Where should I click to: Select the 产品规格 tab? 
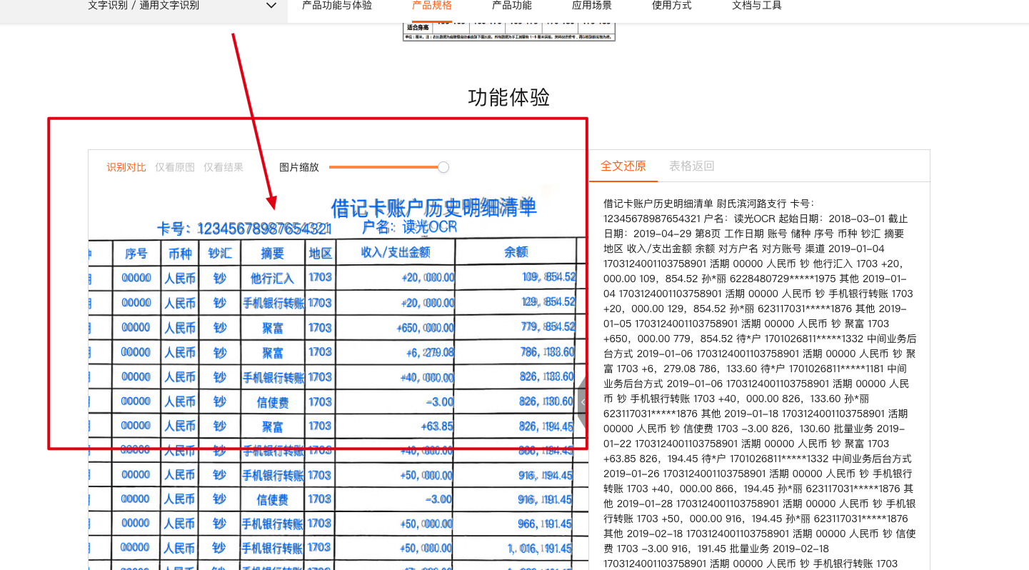coord(432,6)
